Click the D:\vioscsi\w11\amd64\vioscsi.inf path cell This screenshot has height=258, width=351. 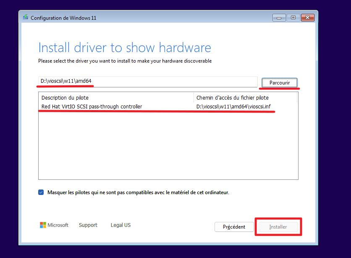233,107
